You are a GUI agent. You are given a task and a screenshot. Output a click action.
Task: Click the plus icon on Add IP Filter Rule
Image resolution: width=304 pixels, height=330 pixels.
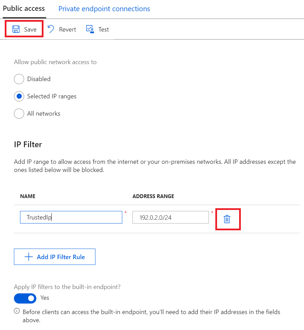coord(29,257)
